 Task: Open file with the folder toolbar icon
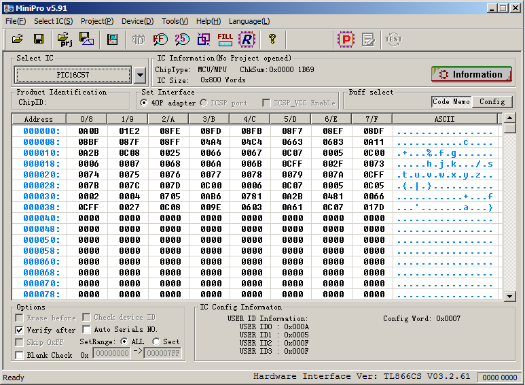click(x=18, y=39)
